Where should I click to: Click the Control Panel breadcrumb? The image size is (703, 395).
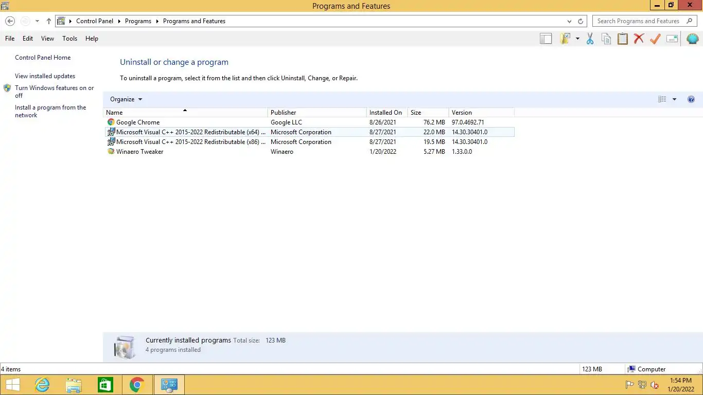pyautogui.click(x=95, y=21)
